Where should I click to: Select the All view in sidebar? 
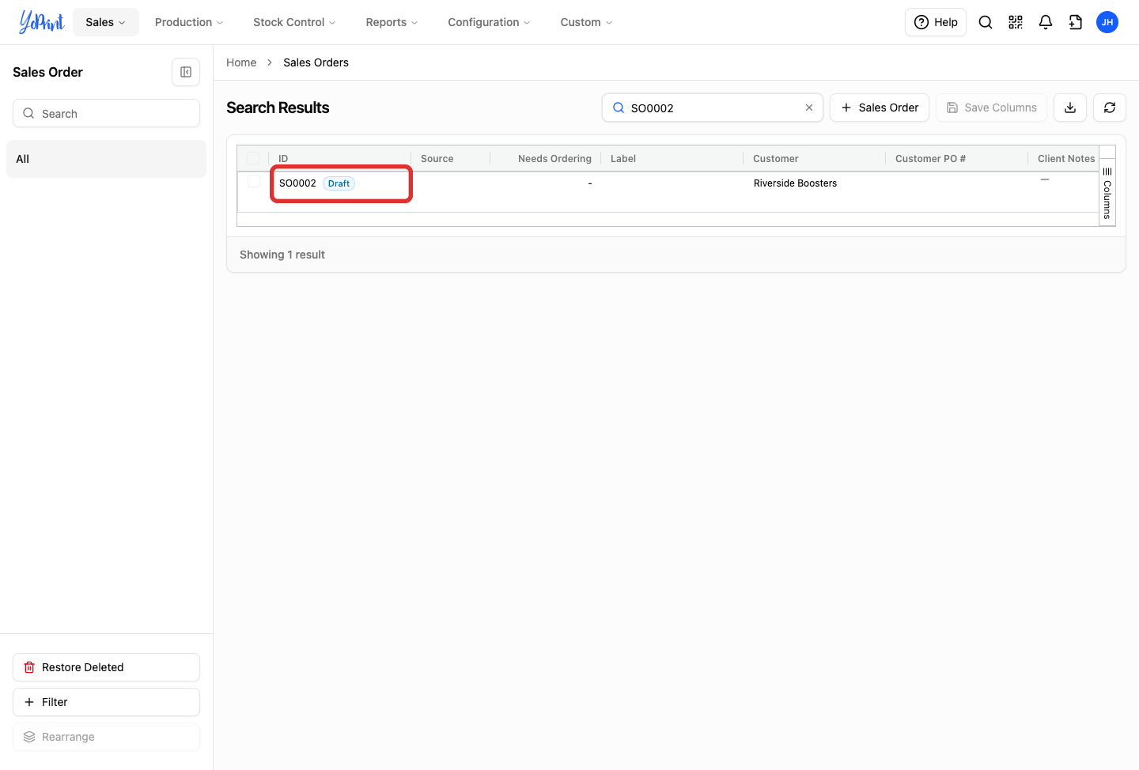point(106,159)
